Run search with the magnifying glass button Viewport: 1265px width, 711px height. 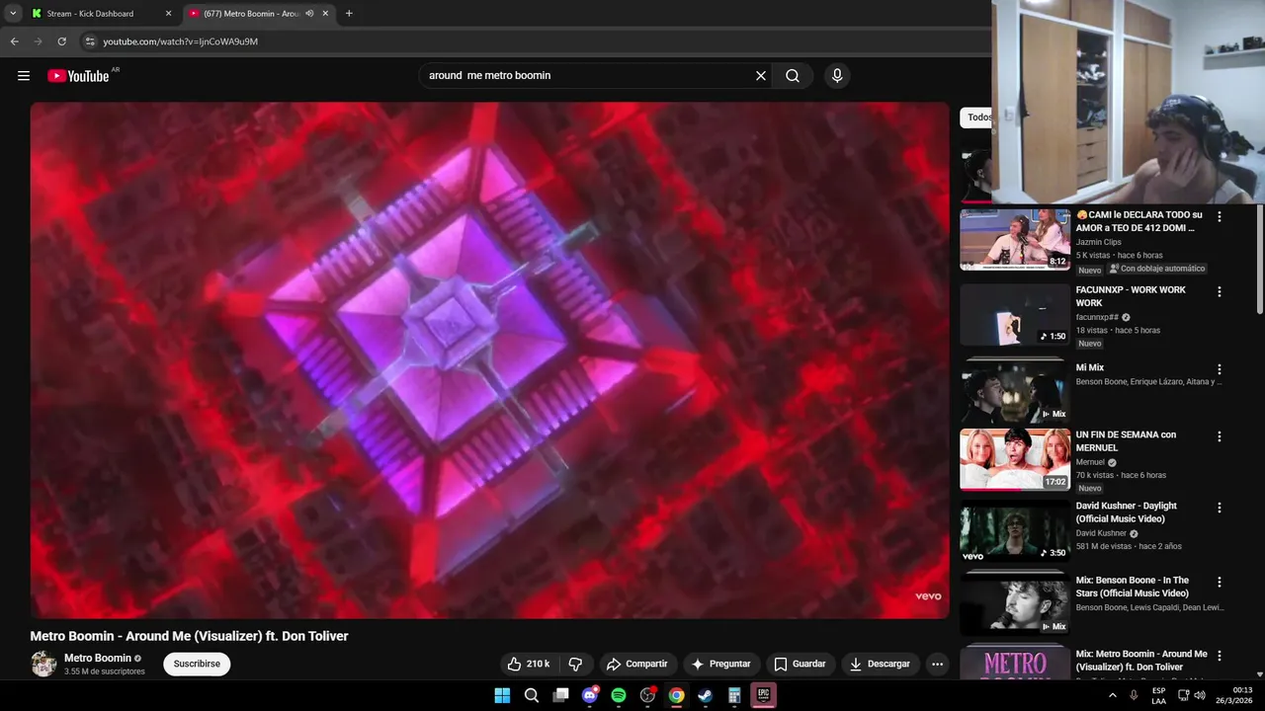(x=793, y=76)
